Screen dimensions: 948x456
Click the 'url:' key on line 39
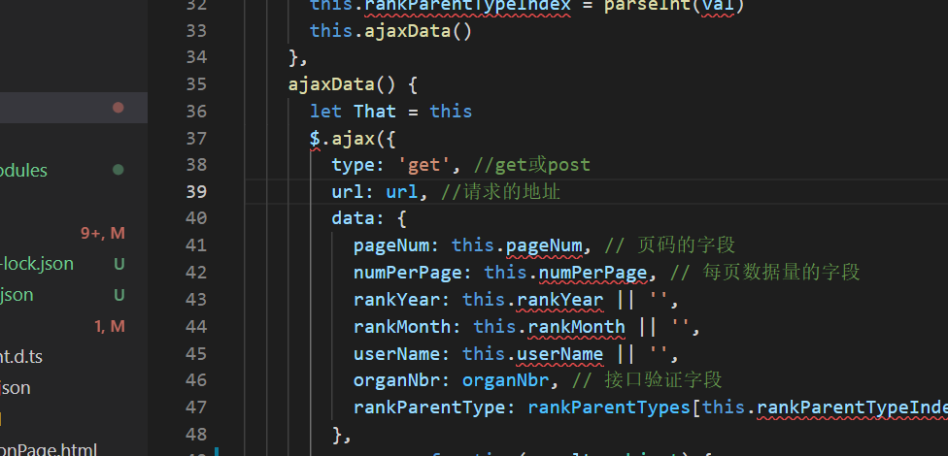coord(354,192)
